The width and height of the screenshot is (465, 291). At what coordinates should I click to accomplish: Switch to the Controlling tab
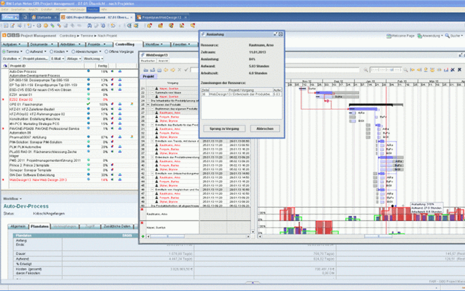point(125,44)
